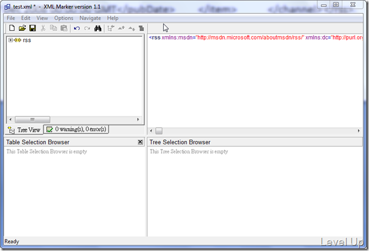
Task: Open the File menu
Action: (11, 18)
